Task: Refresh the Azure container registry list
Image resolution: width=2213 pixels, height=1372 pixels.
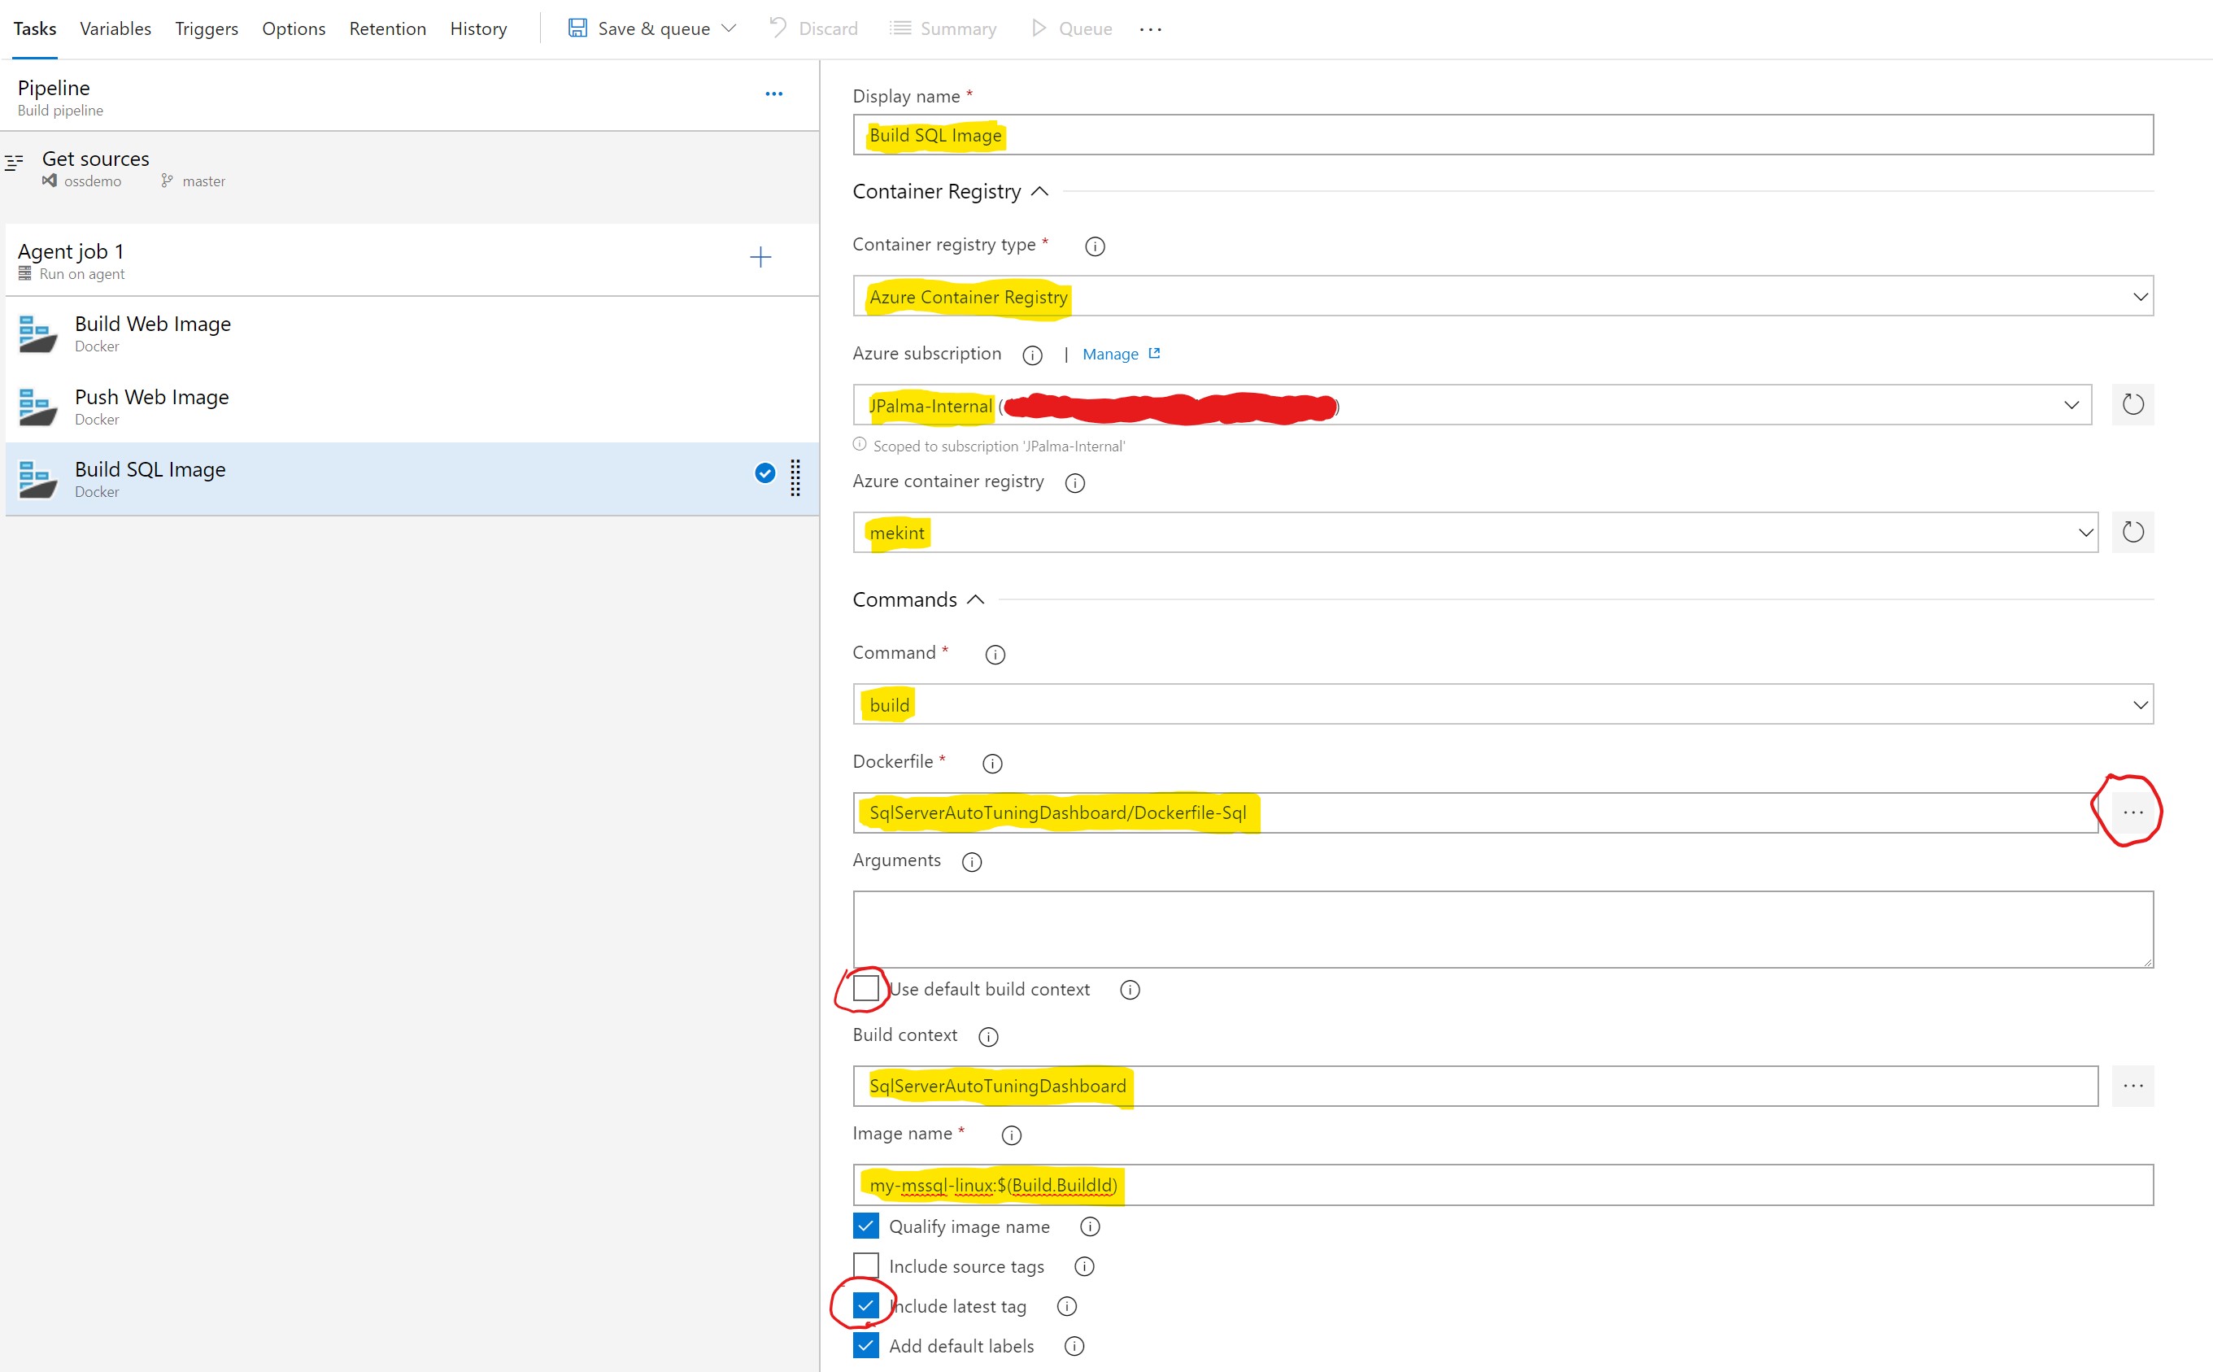Action: 2132,532
